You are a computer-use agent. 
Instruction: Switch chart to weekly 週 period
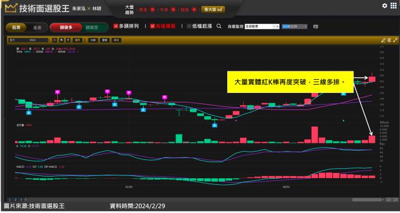(x=62, y=40)
